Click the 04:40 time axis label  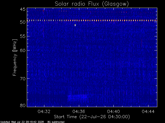click(x=113, y=111)
